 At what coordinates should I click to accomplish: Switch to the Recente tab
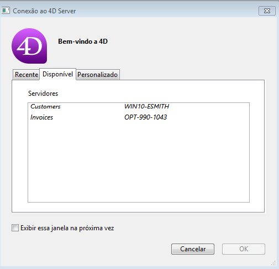(27, 75)
